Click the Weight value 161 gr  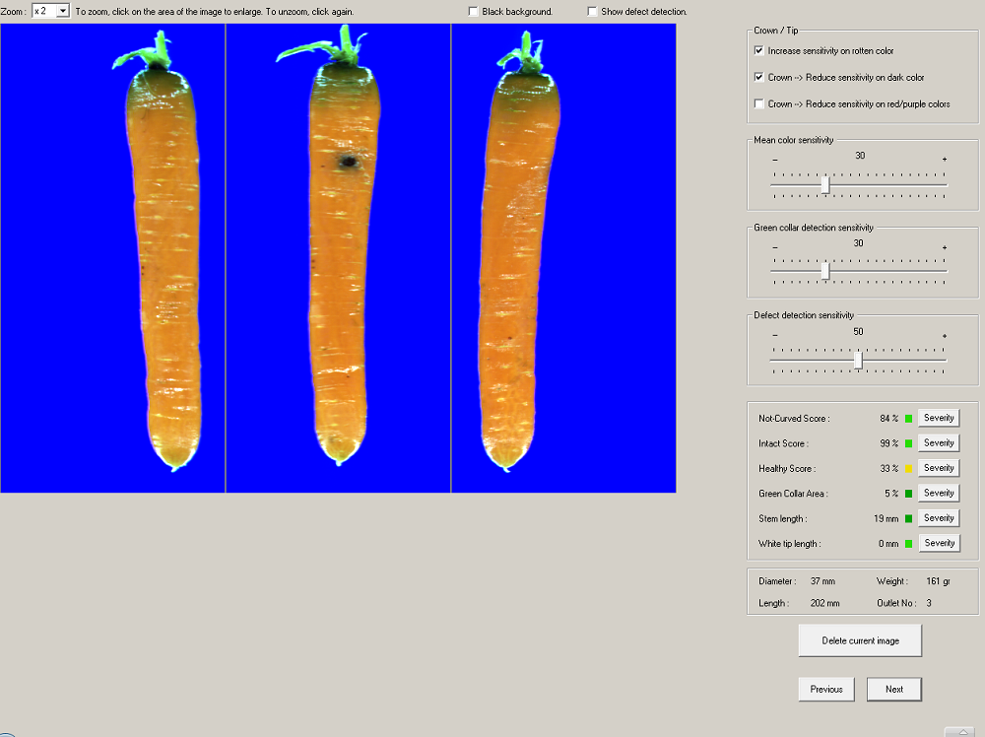click(938, 581)
